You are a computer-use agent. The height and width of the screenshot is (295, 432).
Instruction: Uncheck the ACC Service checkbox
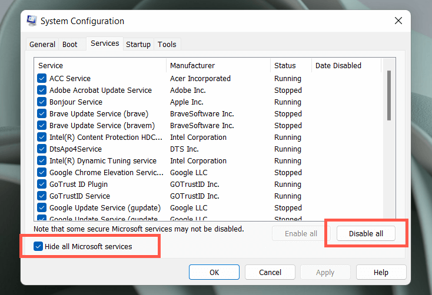click(42, 78)
